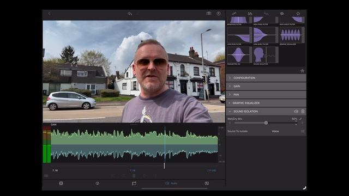Viewport: 349px width, 196px height.
Task: Open the fourth effects category tab
Action: [282, 14]
